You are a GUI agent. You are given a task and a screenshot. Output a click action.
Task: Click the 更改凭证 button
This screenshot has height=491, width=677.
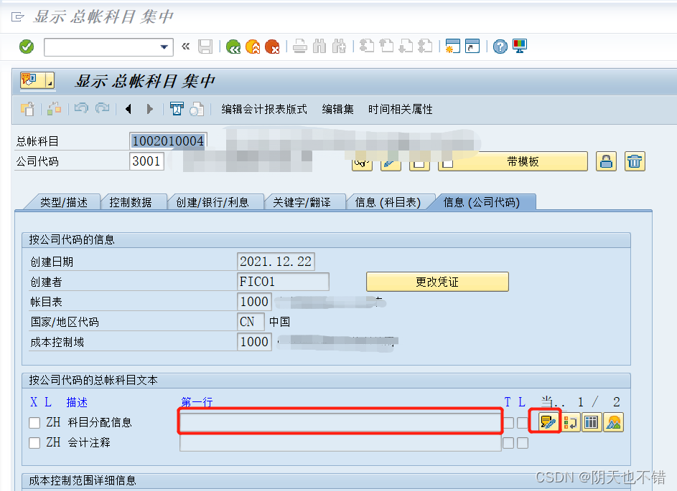tap(437, 281)
